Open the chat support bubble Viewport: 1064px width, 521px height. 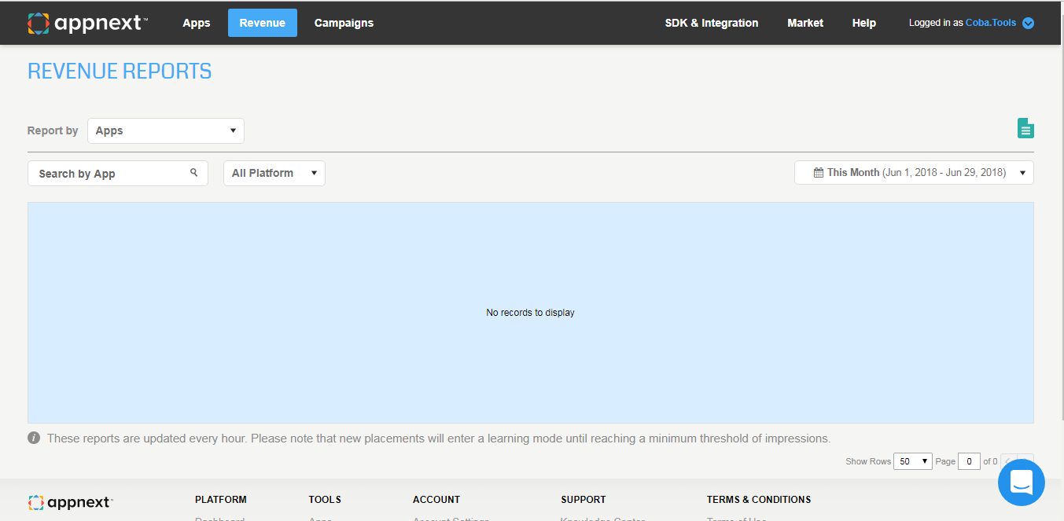pyautogui.click(x=1022, y=482)
